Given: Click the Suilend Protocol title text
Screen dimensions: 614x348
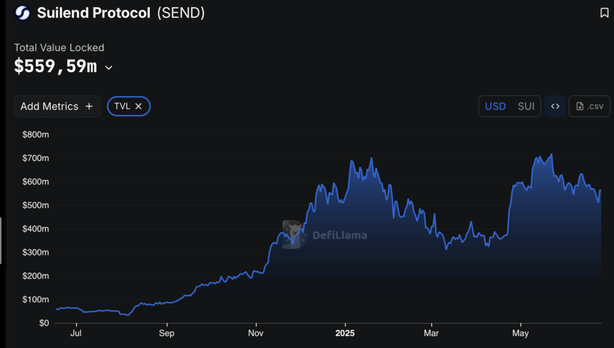Looking at the screenshot, I should (x=94, y=13).
